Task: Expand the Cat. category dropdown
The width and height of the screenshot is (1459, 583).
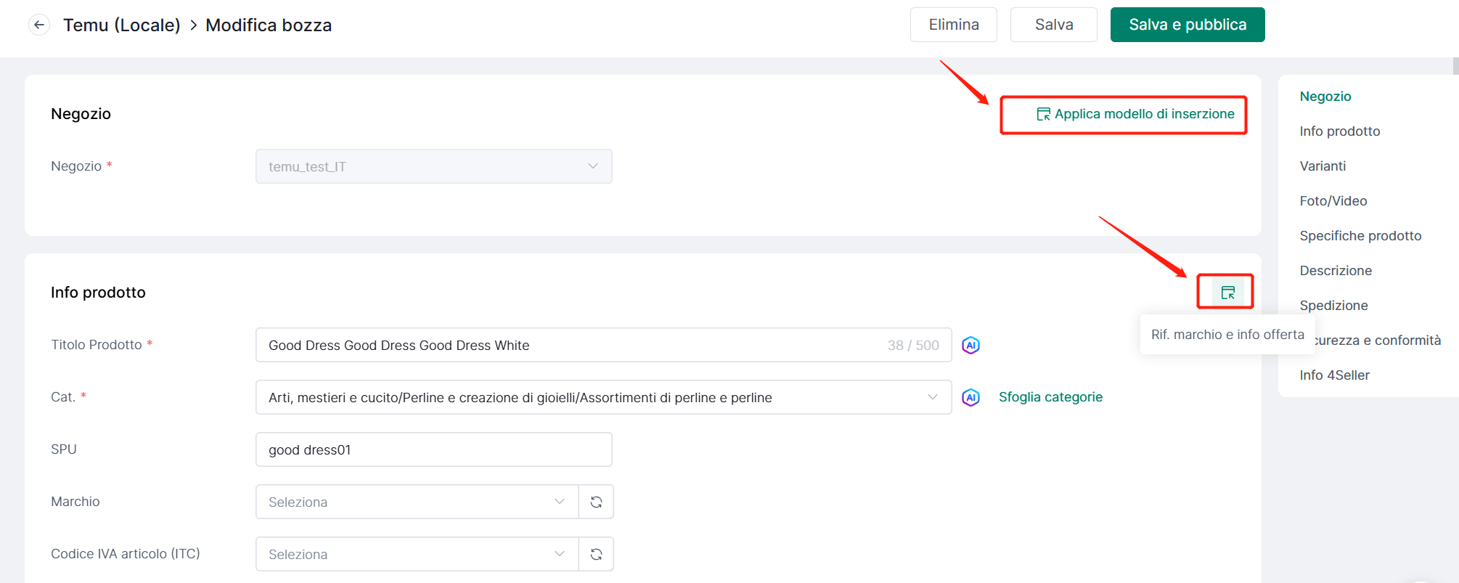Action: 604,397
